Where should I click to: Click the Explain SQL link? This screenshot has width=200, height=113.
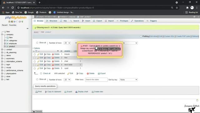click(x=169, y=36)
